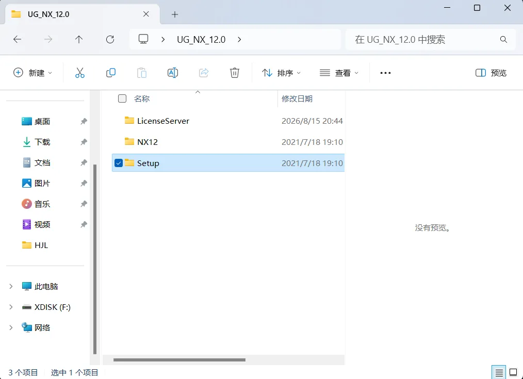523x379 pixels.
Task: Sort by the 名称 column header
Action: 142,98
